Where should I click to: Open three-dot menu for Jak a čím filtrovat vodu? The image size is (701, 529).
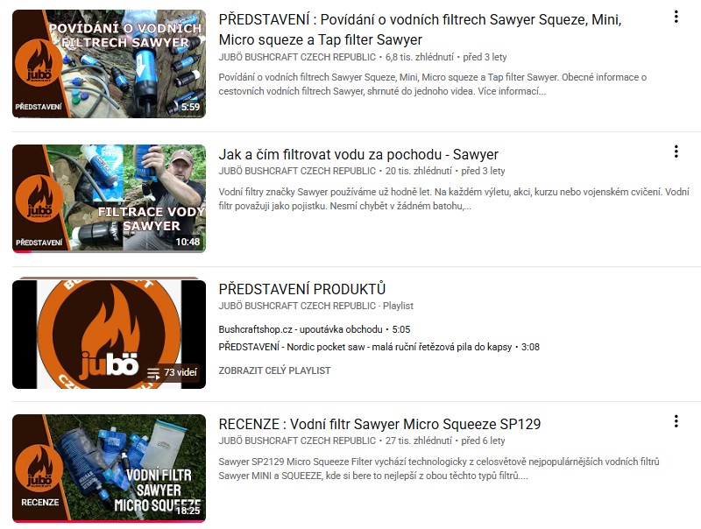click(676, 152)
